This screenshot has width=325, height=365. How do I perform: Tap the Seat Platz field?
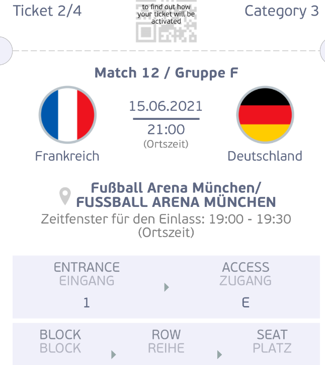click(272, 344)
